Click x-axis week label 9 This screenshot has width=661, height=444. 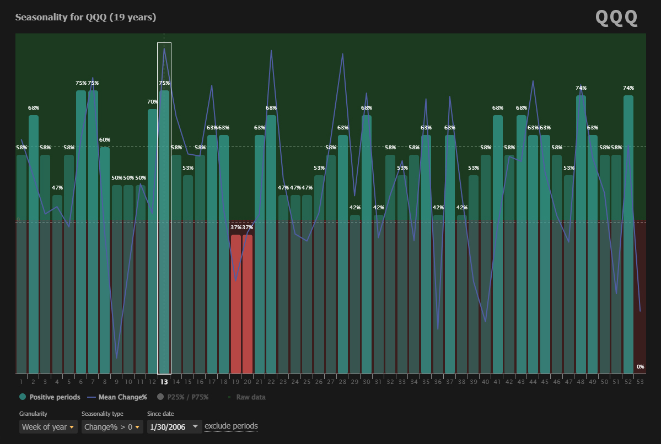click(x=116, y=382)
